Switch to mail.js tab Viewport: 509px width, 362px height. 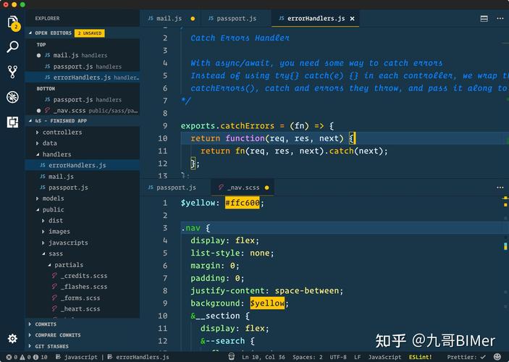[x=170, y=19]
